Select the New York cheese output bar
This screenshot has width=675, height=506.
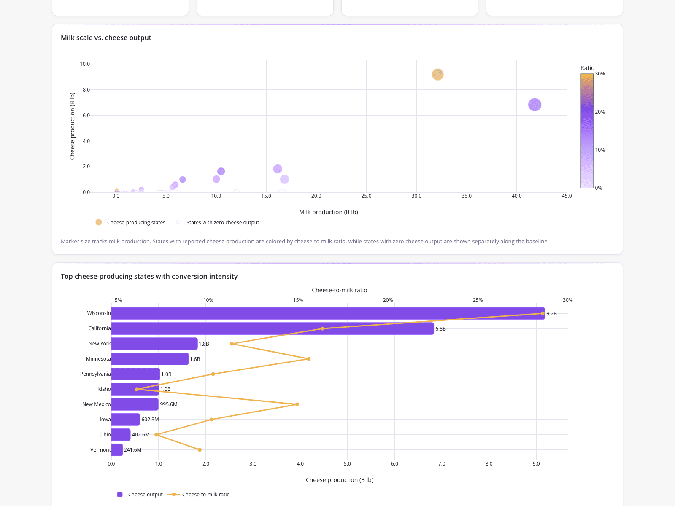(154, 344)
